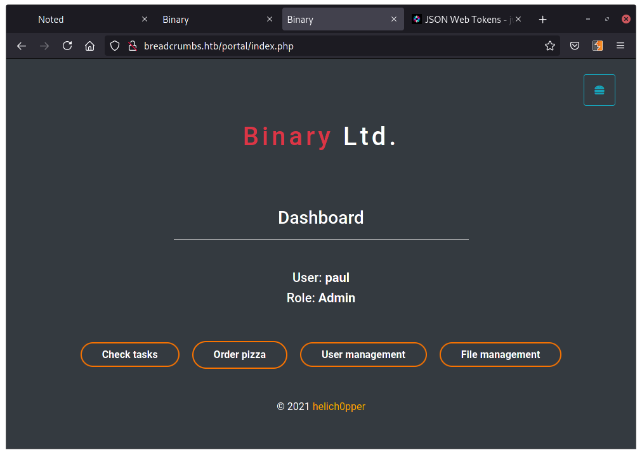Click the Burp/FoxyProxy extension icon

[x=597, y=46]
